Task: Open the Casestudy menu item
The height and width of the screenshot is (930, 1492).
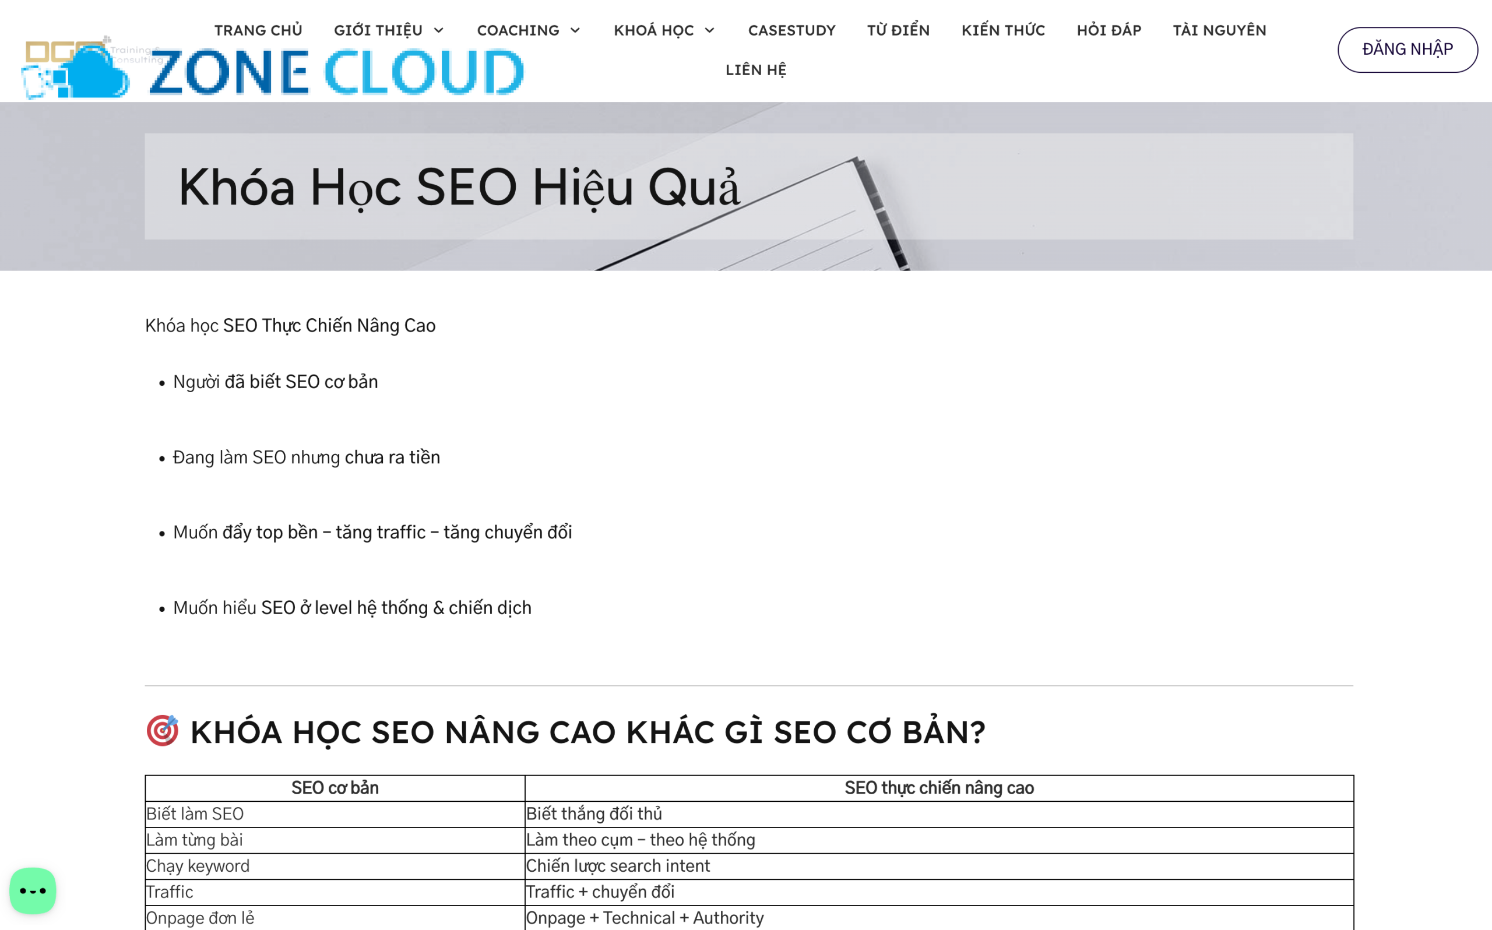Action: point(791,30)
